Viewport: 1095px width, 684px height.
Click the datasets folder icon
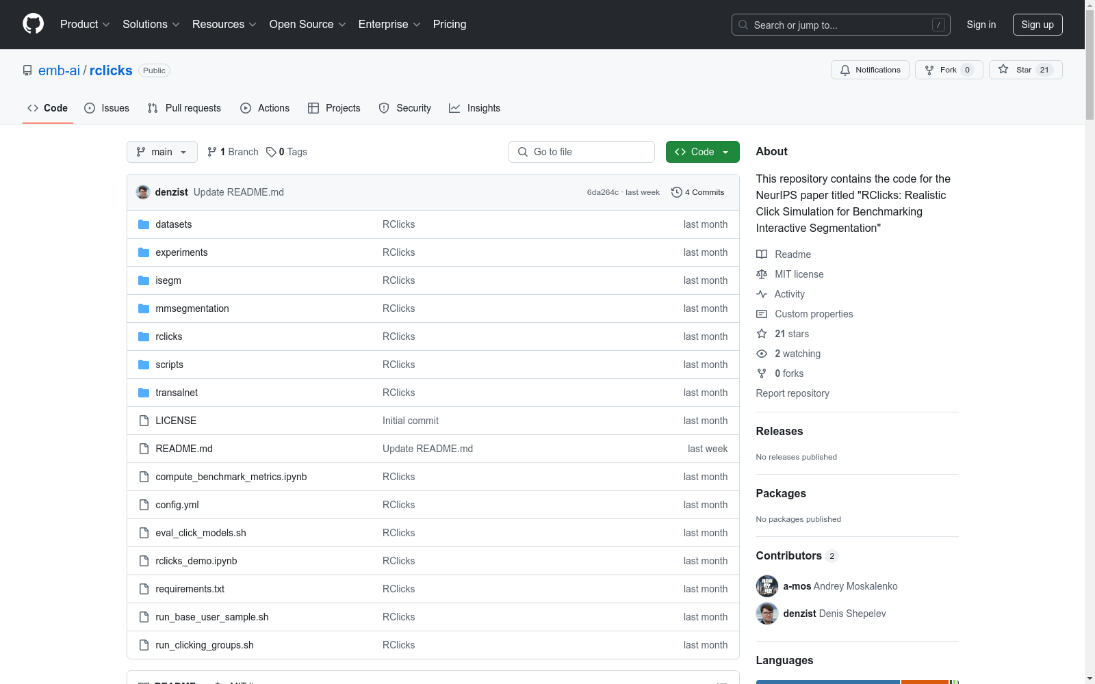click(x=144, y=224)
